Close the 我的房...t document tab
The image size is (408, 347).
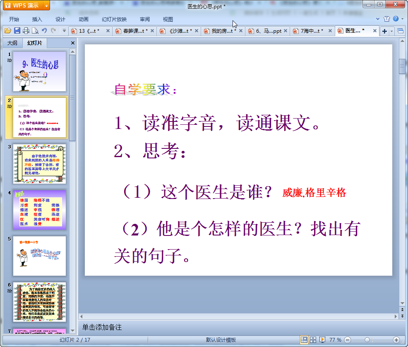point(241,31)
